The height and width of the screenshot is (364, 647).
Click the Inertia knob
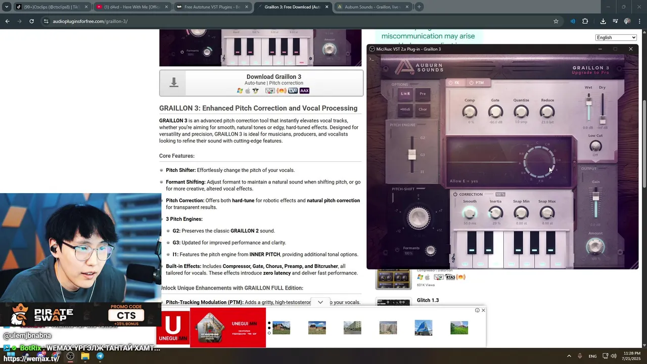[496, 213]
